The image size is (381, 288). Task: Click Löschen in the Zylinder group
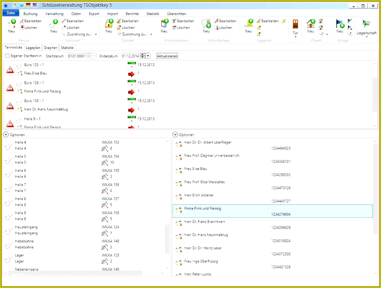(126, 27)
